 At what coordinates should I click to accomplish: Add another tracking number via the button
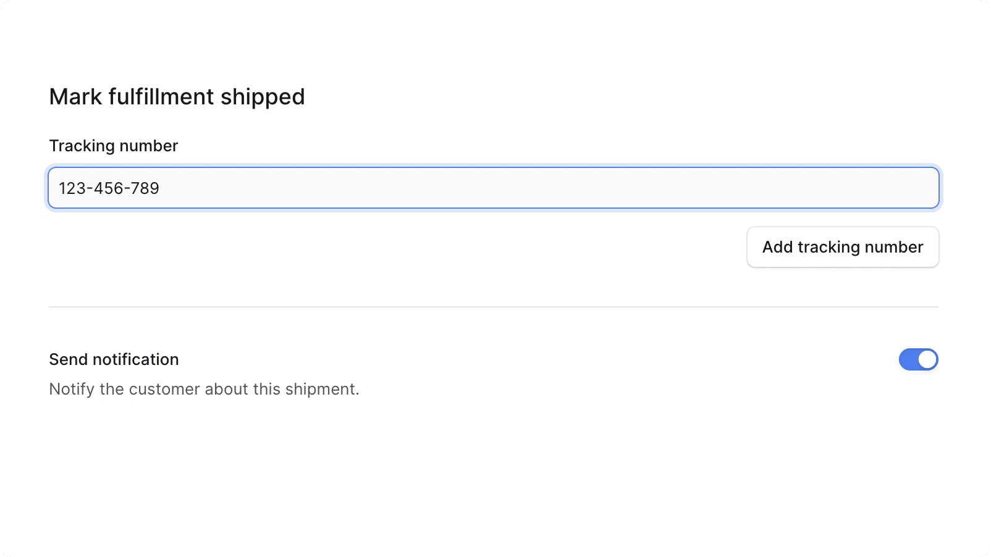[x=842, y=247]
